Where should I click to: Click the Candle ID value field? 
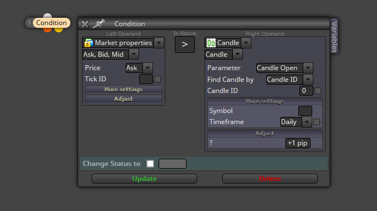pyautogui.click(x=306, y=91)
